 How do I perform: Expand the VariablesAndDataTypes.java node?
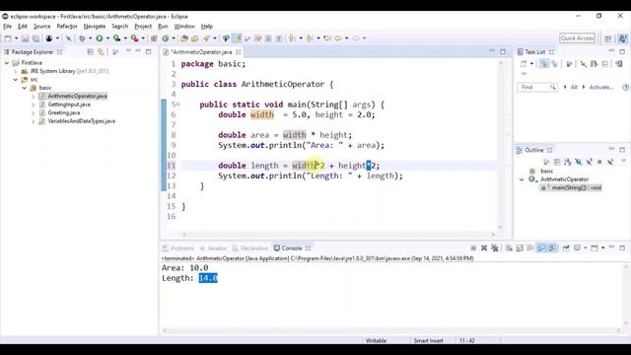click(33, 121)
